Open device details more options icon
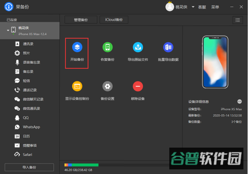 [240, 101]
